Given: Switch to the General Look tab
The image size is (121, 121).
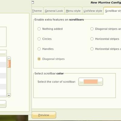Looking at the screenshot, I should tap(54, 11).
